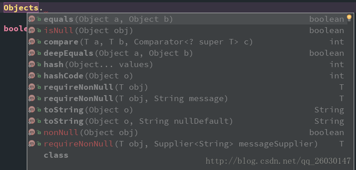Select compare with Comparator completion
The width and height of the screenshot is (356, 170).
pyautogui.click(x=187, y=42)
